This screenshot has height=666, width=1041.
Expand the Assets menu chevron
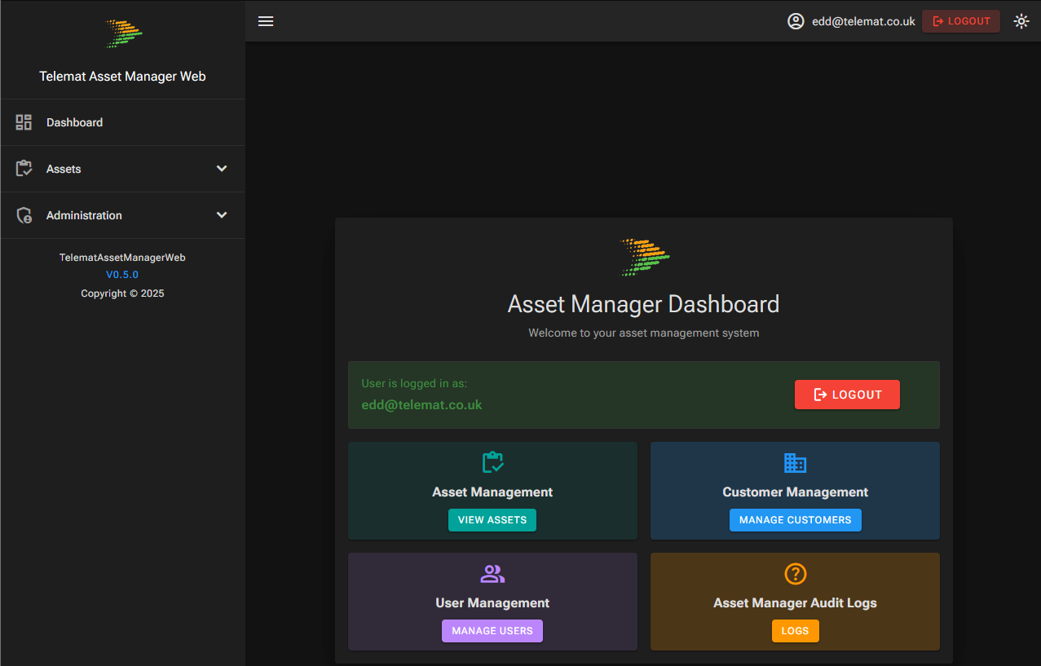point(221,168)
